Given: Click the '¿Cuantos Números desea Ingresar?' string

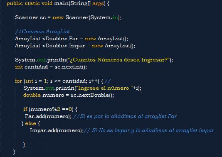Looking at the screenshot, I should (118, 60).
